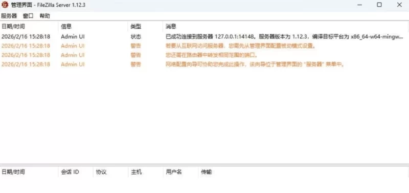Open the 帮助 menu
This screenshot has width=409, height=193.
pyautogui.click(x=44, y=16)
